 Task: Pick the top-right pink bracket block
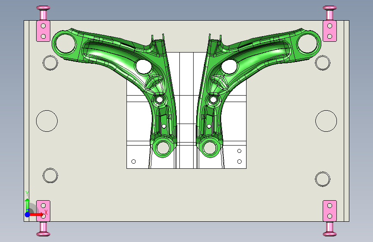(330, 31)
